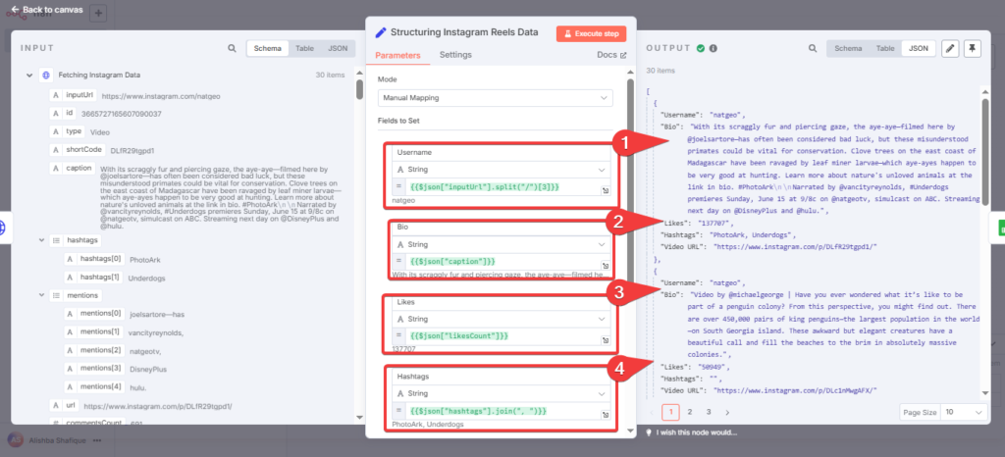The height and width of the screenshot is (457, 1005).
Task: Click the Bio field name input
Action: pyautogui.click(x=501, y=228)
